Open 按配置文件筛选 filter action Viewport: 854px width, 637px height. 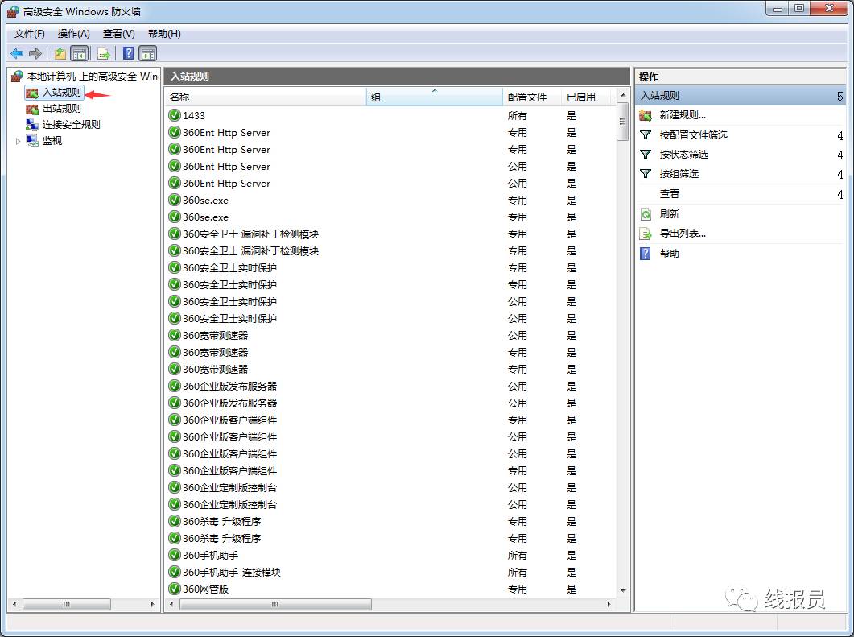(x=693, y=134)
